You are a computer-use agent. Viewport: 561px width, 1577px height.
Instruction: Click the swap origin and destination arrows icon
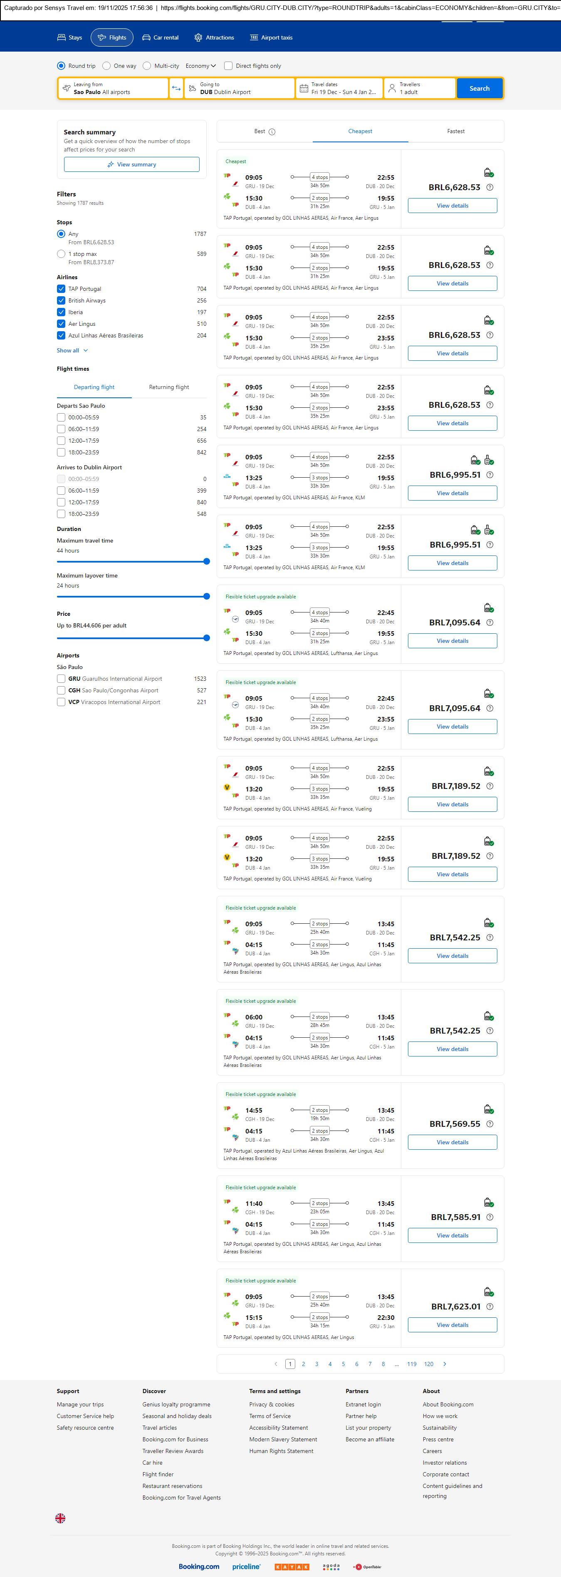[176, 88]
